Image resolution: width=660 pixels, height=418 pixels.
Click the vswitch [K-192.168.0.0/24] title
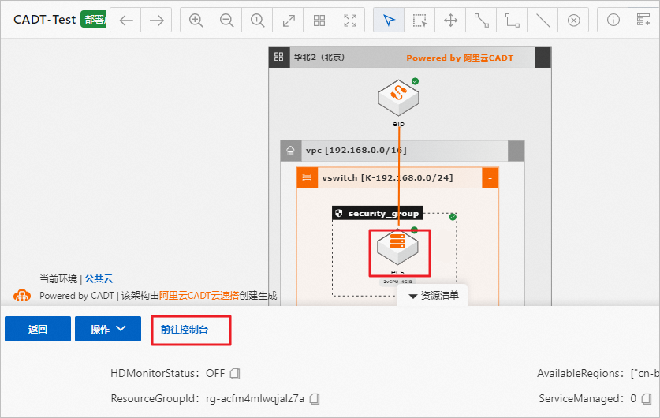coord(388,177)
